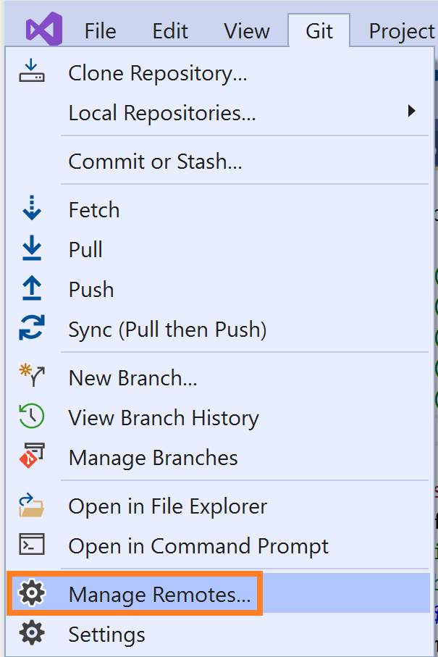Image resolution: width=438 pixels, height=657 pixels.
Task: Click the View Branch History clock icon
Action: pyautogui.click(x=32, y=417)
